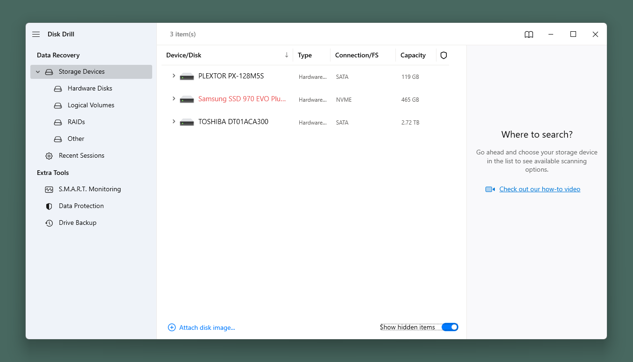Minimize the Disk Drill window

(x=551, y=35)
